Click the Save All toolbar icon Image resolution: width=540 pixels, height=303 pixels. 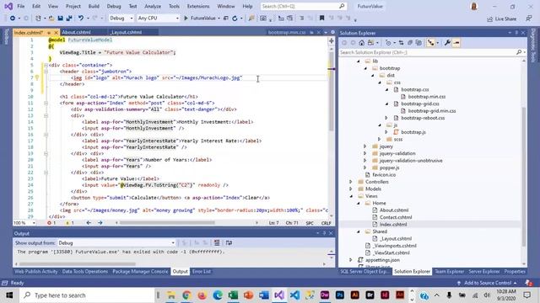tap(69, 19)
